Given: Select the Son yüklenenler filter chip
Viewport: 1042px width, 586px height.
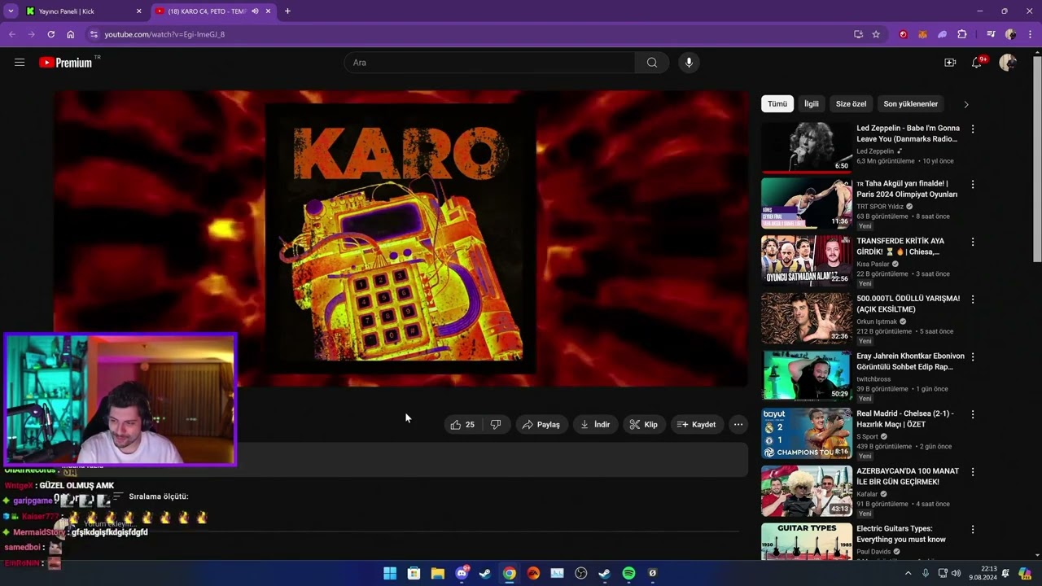Looking at the screenshot, I should pos(911,103).
